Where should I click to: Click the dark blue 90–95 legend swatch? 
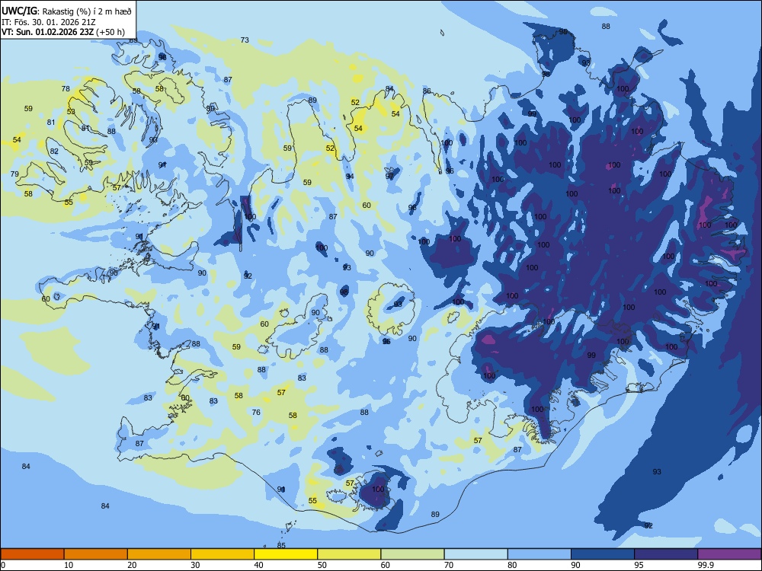click(x=603, y=554)
